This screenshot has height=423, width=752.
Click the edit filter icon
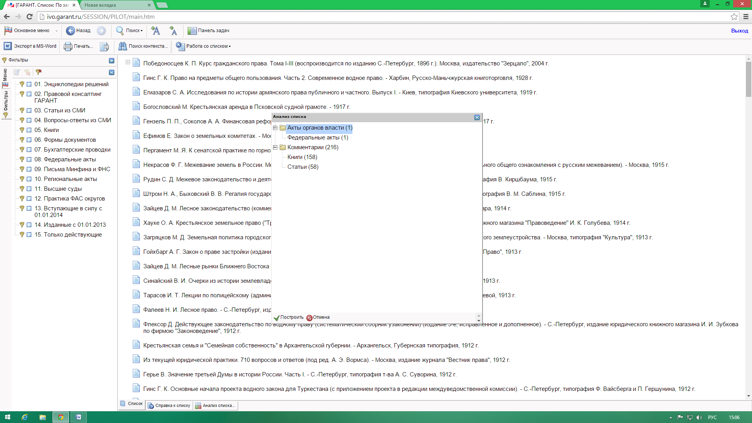coord(17,72)
